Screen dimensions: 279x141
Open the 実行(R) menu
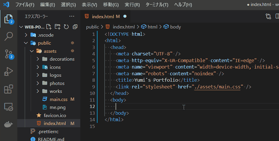[132, 5]
